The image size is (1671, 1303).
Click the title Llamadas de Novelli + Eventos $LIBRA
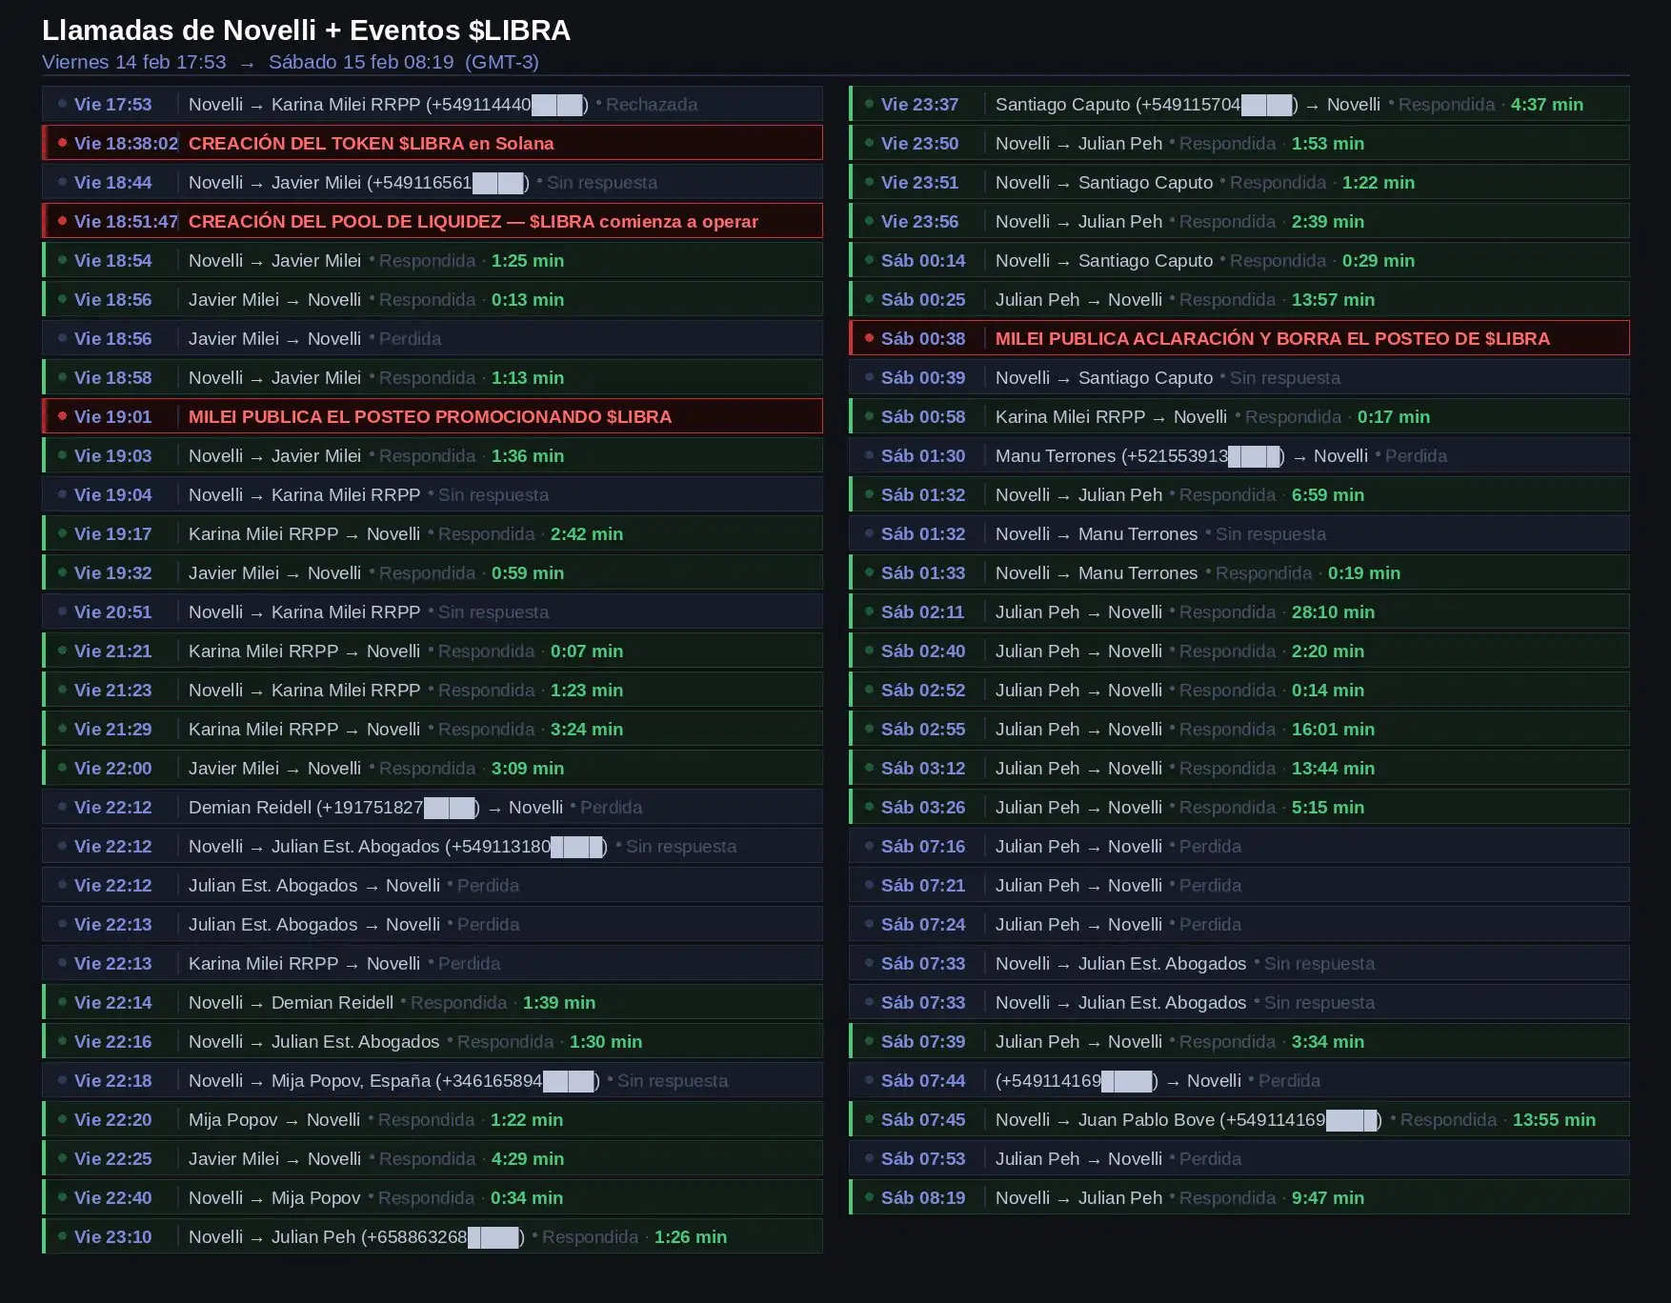306,30
